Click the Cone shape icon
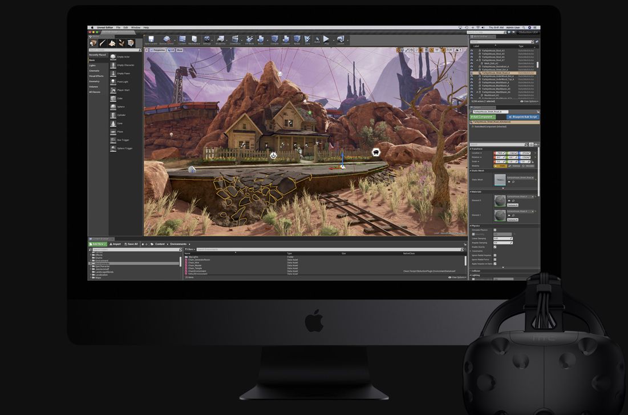This screenshot has height=415, width=628. pos(114,123)
